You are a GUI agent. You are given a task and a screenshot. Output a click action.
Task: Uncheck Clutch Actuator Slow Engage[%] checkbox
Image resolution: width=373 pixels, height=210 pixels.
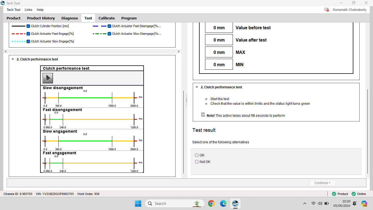pos(28,41)
